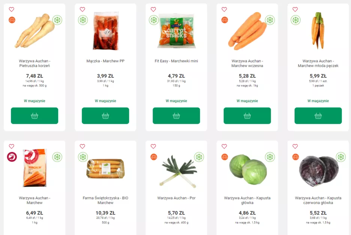Add Pietruszka korzeń to basket
The image size is (351, 235).
pyautogui.click(x=34, y=116)
